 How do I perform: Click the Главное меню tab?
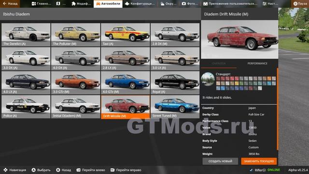point(41,4)
